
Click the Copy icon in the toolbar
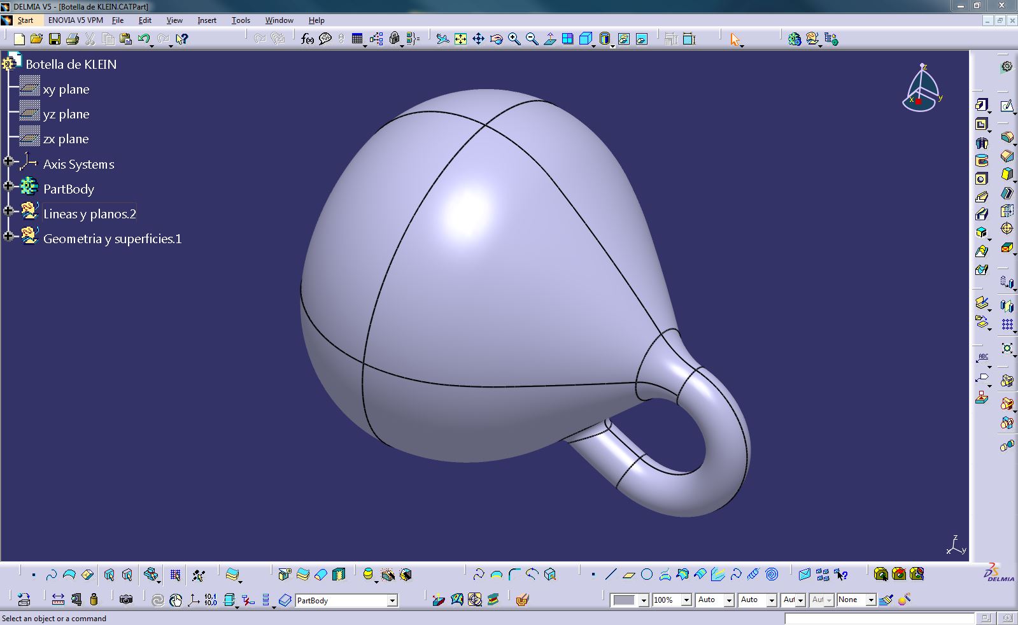point(108,39)
